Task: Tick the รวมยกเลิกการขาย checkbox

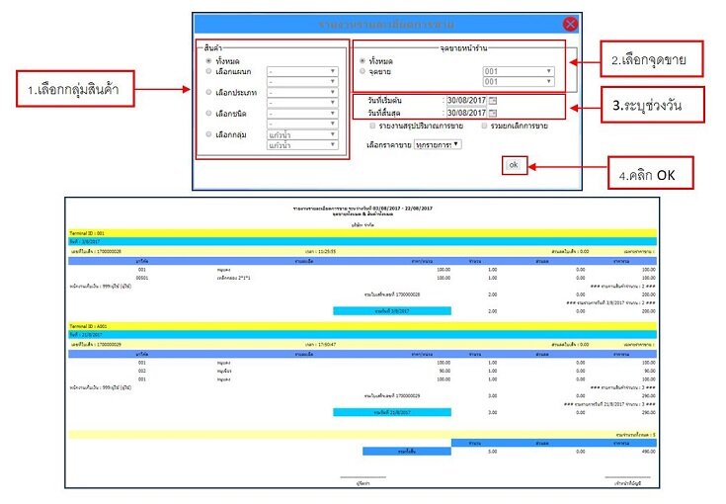Action: (x=484, y=126)
